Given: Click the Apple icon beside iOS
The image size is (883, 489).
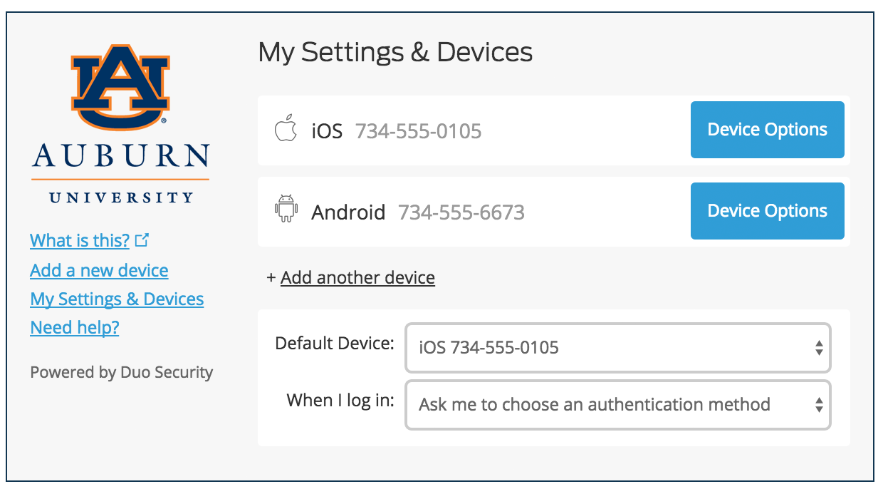Looking at the screenshot, I should 286,130.
